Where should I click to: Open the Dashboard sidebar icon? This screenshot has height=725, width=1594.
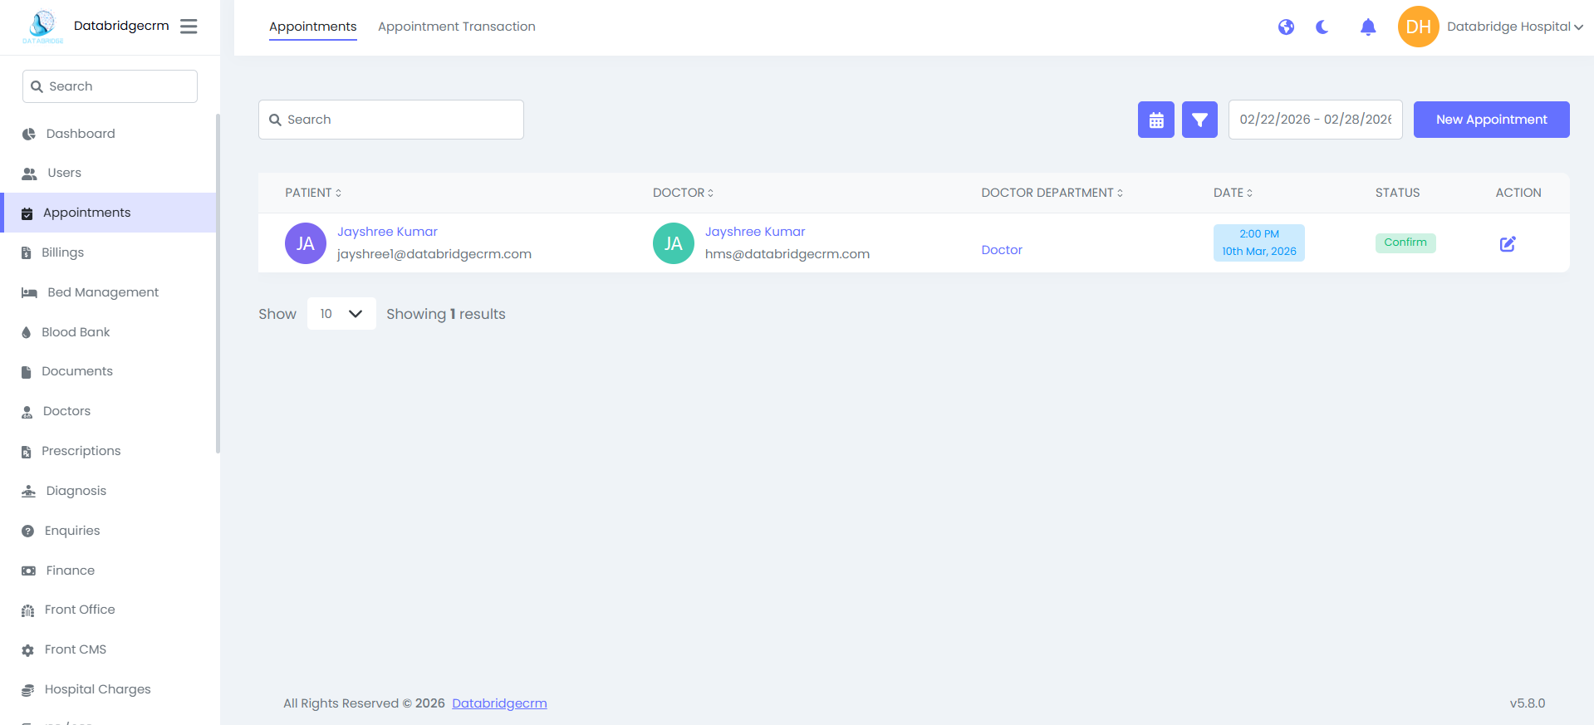29,134
